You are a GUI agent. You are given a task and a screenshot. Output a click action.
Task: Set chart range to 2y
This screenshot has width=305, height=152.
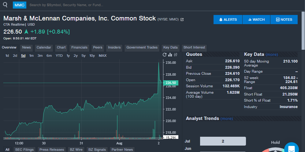pos(76,56)
